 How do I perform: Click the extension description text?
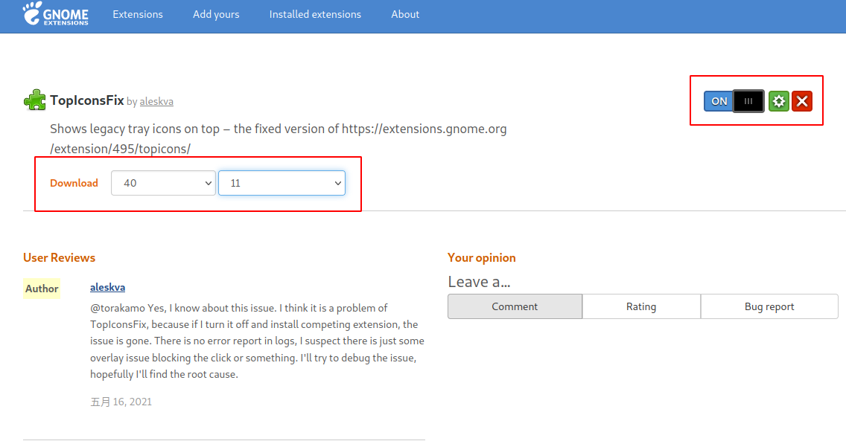(x=279, y=139)
